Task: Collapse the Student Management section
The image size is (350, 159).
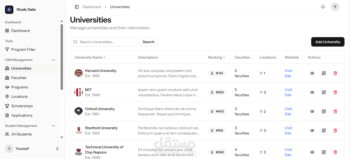Action: click(53, 126)
